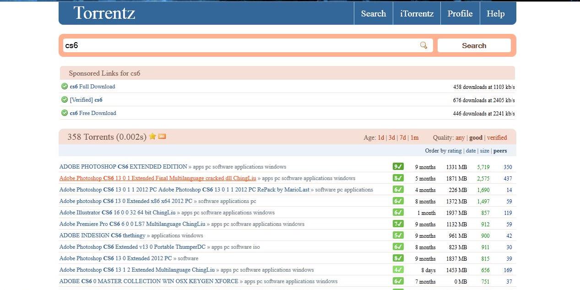Filter torrents by age 1m
Screen dimensions: 580x290
pos(414,137)
